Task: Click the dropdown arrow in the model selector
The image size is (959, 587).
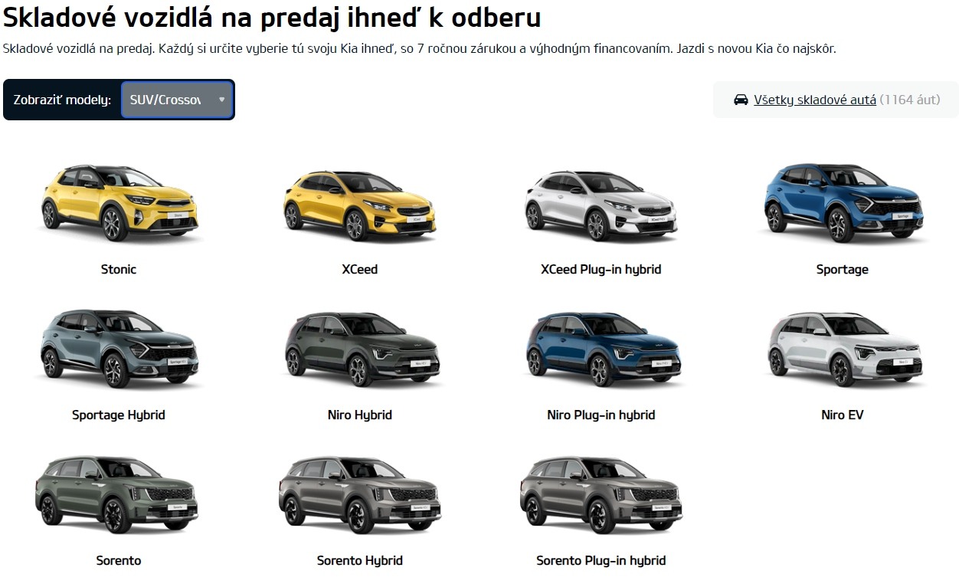Action: [221, 100]
